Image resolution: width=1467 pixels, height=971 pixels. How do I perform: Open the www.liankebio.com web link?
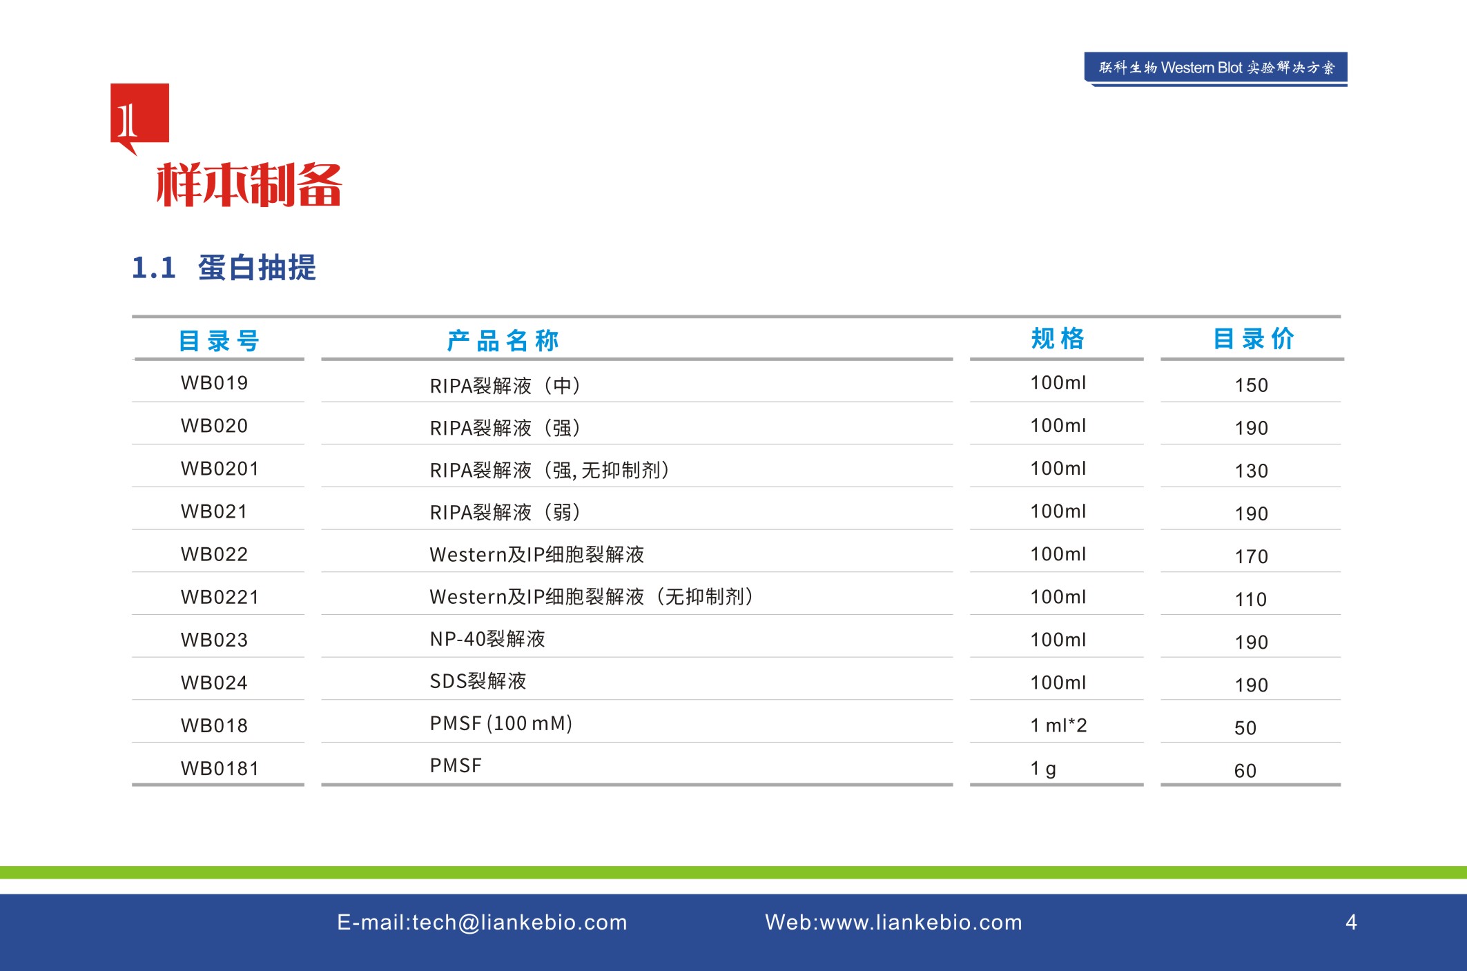click(893, 922)
